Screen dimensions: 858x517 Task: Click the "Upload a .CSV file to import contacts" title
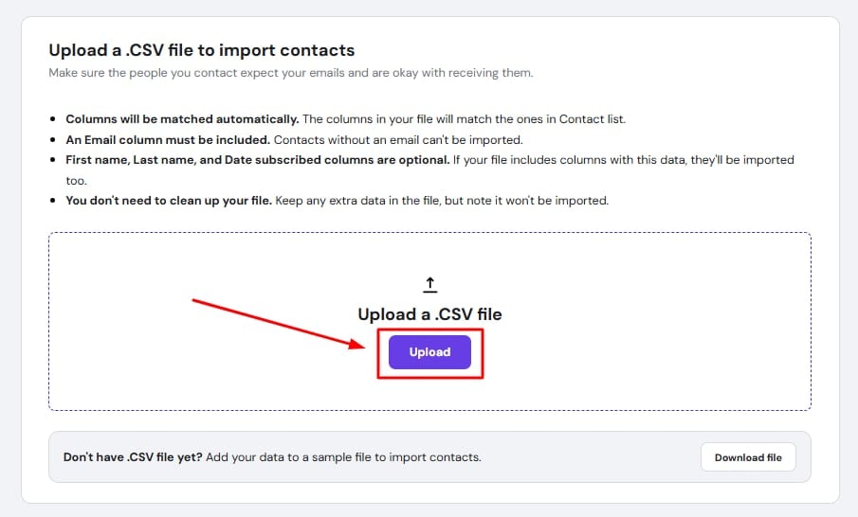pos(201,49)
